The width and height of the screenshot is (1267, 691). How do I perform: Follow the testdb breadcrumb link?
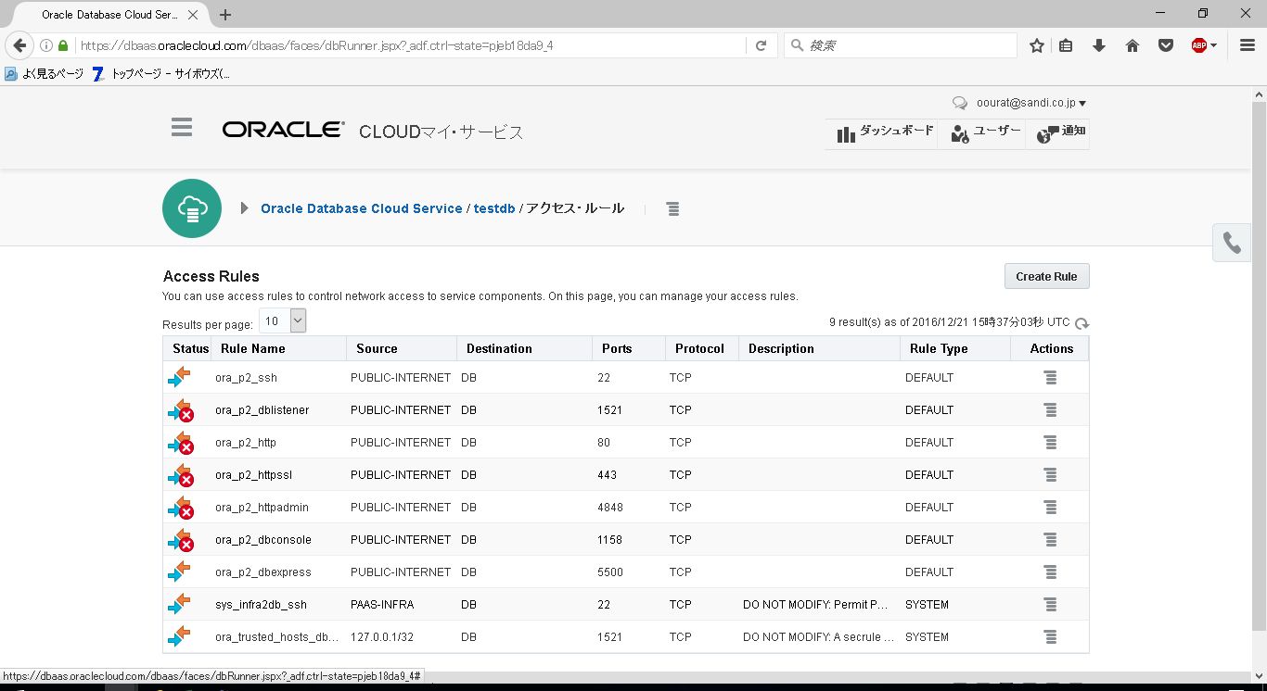[x=494, y=208]
